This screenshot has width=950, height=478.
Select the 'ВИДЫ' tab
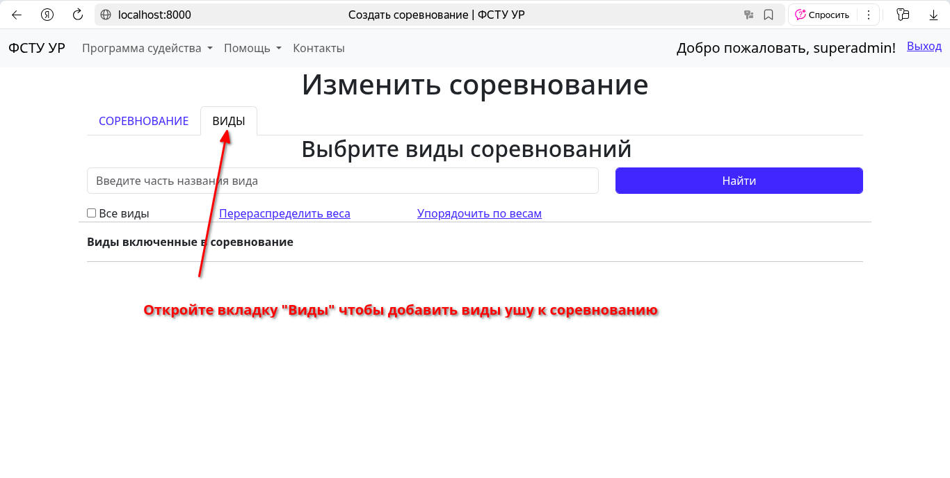point(229,121)
